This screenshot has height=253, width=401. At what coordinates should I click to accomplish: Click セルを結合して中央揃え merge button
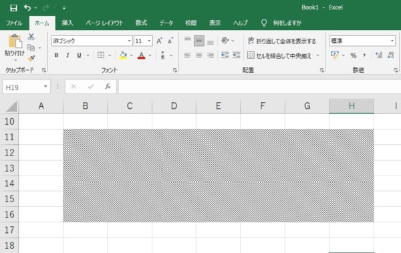click(x=279, y=55)
